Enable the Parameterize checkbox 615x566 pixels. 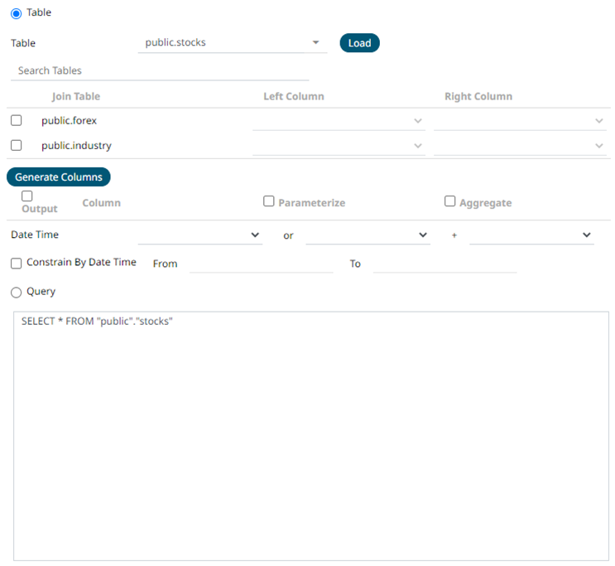[269, 201]
